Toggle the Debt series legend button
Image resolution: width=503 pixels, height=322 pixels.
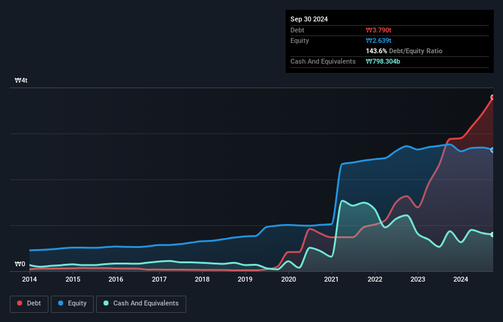29,304
